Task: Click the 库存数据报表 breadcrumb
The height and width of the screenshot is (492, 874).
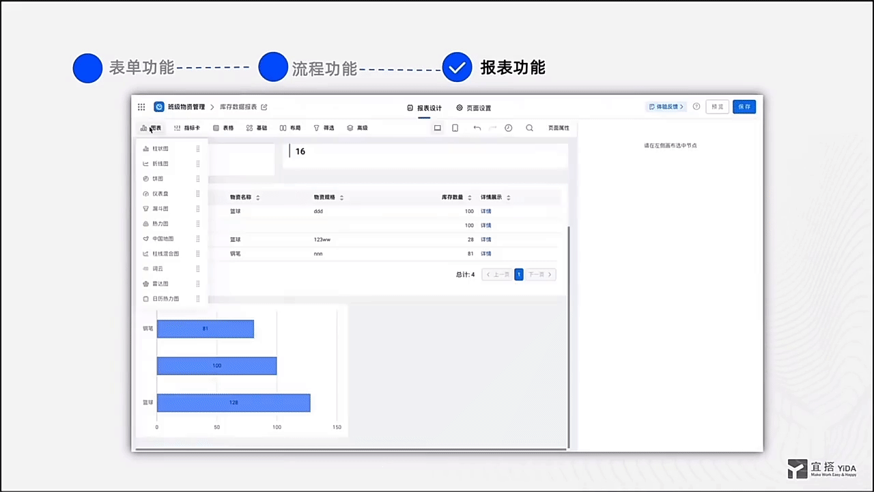Action: pyautogui.click(x=238, y=107)
